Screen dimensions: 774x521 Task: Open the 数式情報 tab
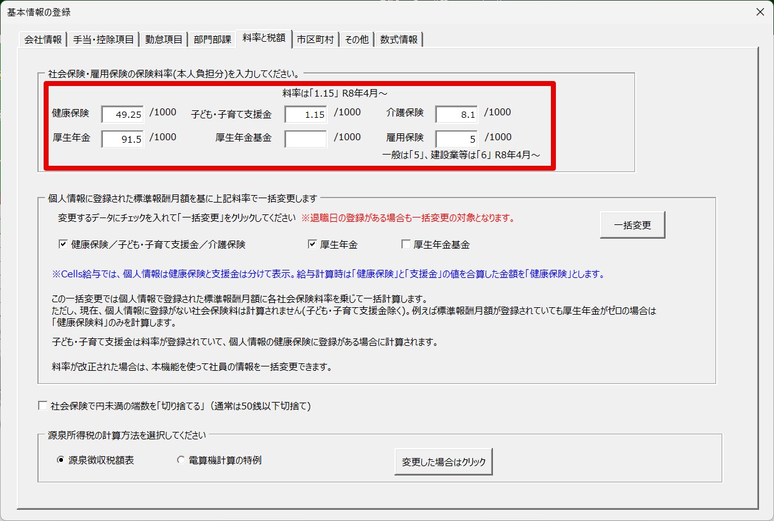click(x=399, y=39)
